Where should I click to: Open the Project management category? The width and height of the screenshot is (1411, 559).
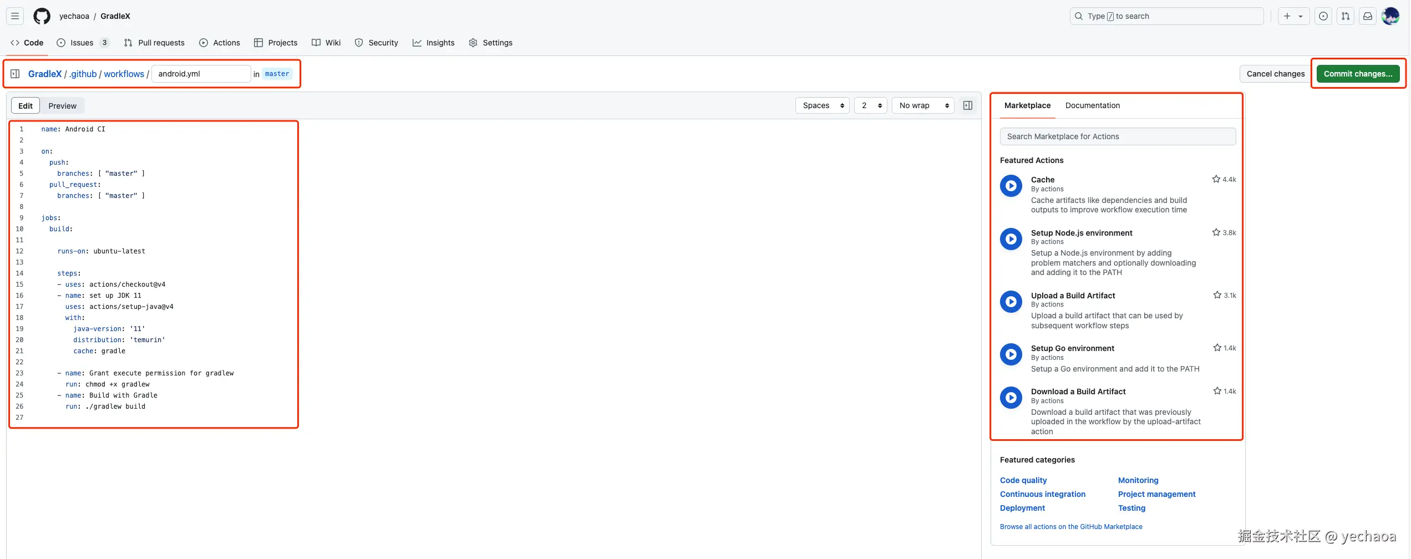click(1156, 494)
